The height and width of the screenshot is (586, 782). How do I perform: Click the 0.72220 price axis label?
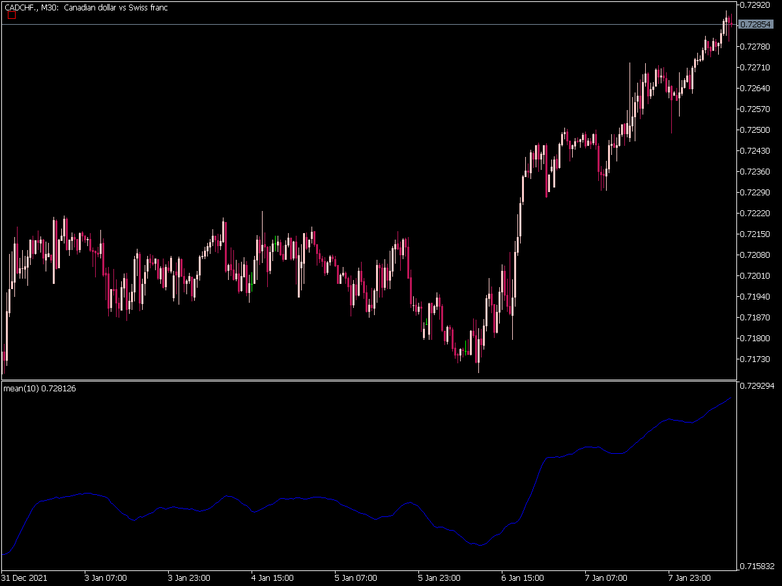pyautogui.click(x=756, y=213)
